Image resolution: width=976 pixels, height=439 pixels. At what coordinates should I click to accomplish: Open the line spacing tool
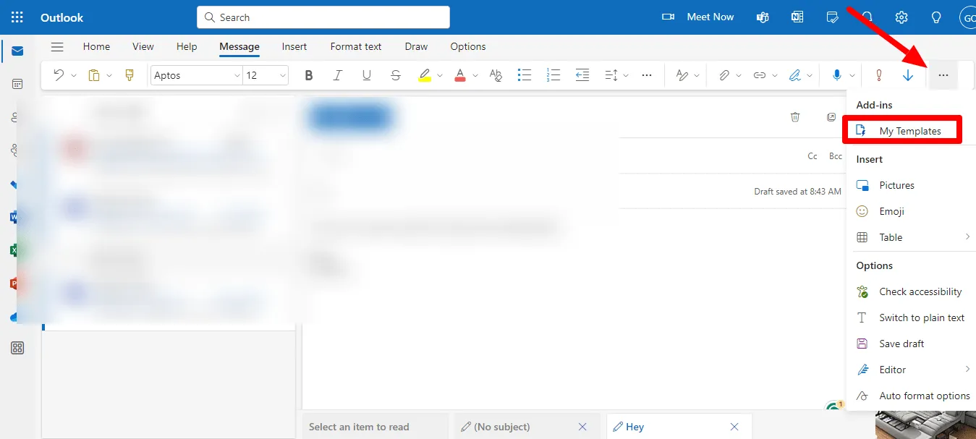tap(611, 75)
